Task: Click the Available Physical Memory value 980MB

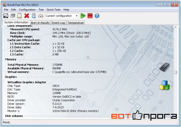Action: click(57, 68)
